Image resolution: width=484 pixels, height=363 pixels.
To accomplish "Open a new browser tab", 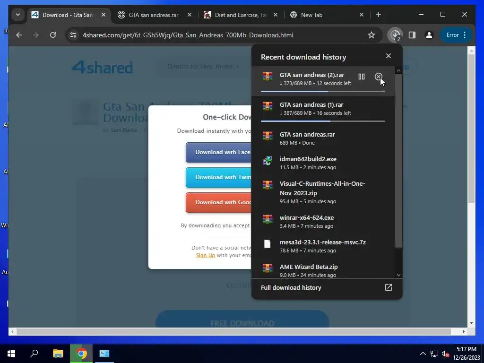I will pyautogui.click(x=379, y=15).
